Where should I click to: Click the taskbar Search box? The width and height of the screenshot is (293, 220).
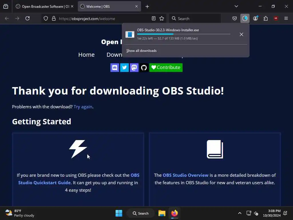141,213
